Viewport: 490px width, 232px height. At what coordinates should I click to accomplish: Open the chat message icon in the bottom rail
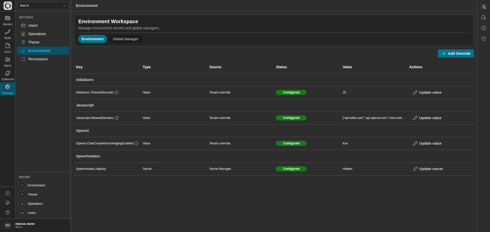click(8, 193)
